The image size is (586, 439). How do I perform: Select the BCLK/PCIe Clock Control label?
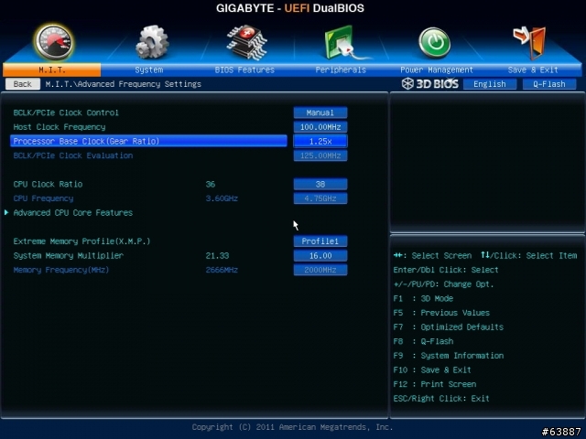coord(66,112)
